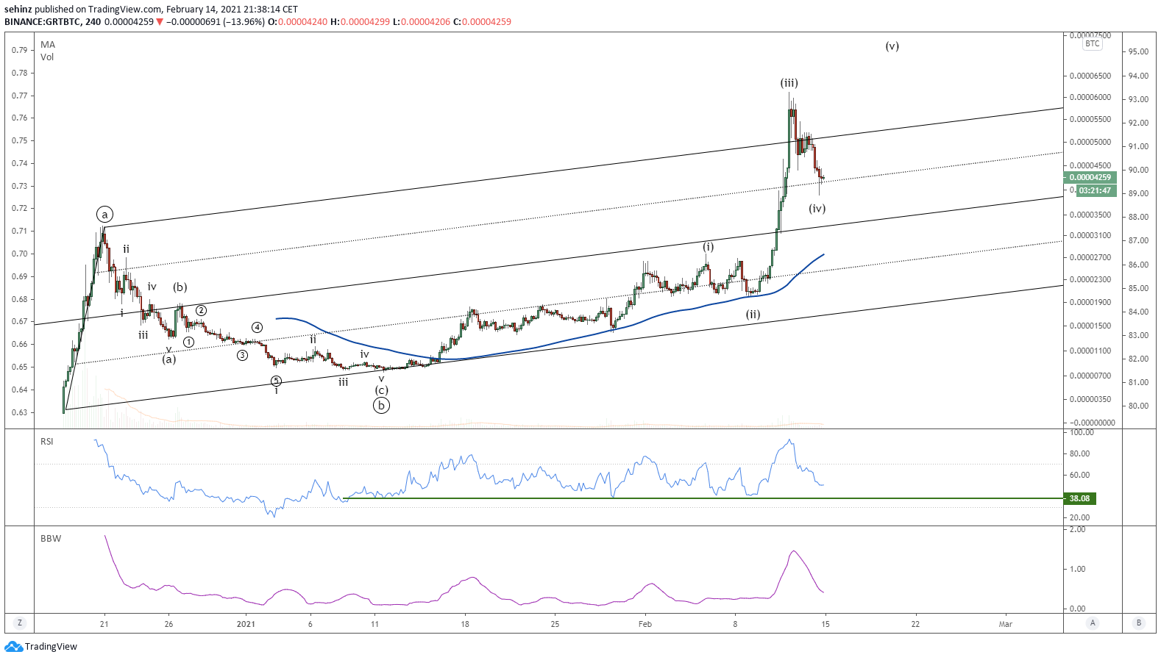Click the '2021' year marker on time axis

pos(246,624)
